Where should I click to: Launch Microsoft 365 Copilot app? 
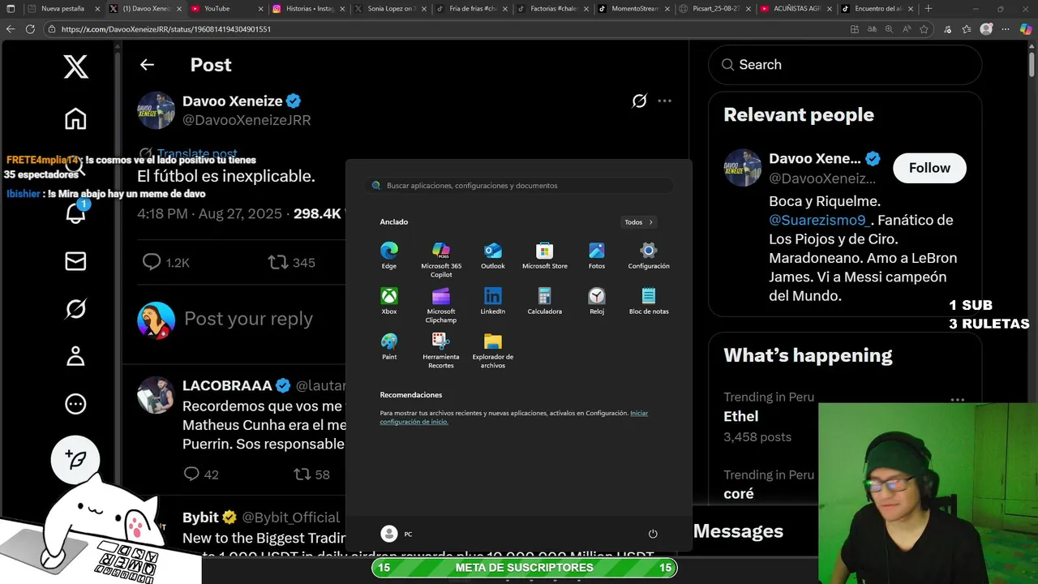(x=441, y=259)
